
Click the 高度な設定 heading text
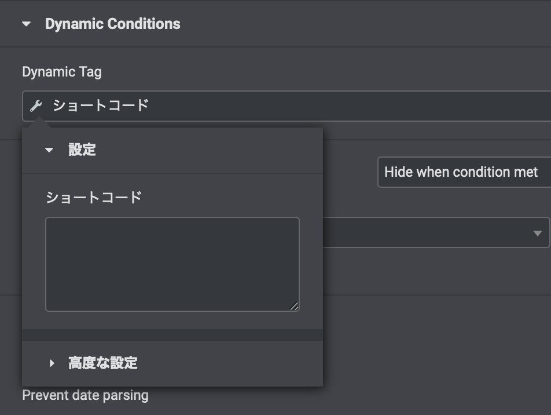tap(102, 363)
